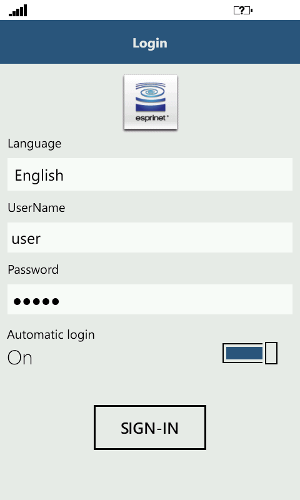Focus the UserName field containing user
300x500 pixels.
coord(150,237)
